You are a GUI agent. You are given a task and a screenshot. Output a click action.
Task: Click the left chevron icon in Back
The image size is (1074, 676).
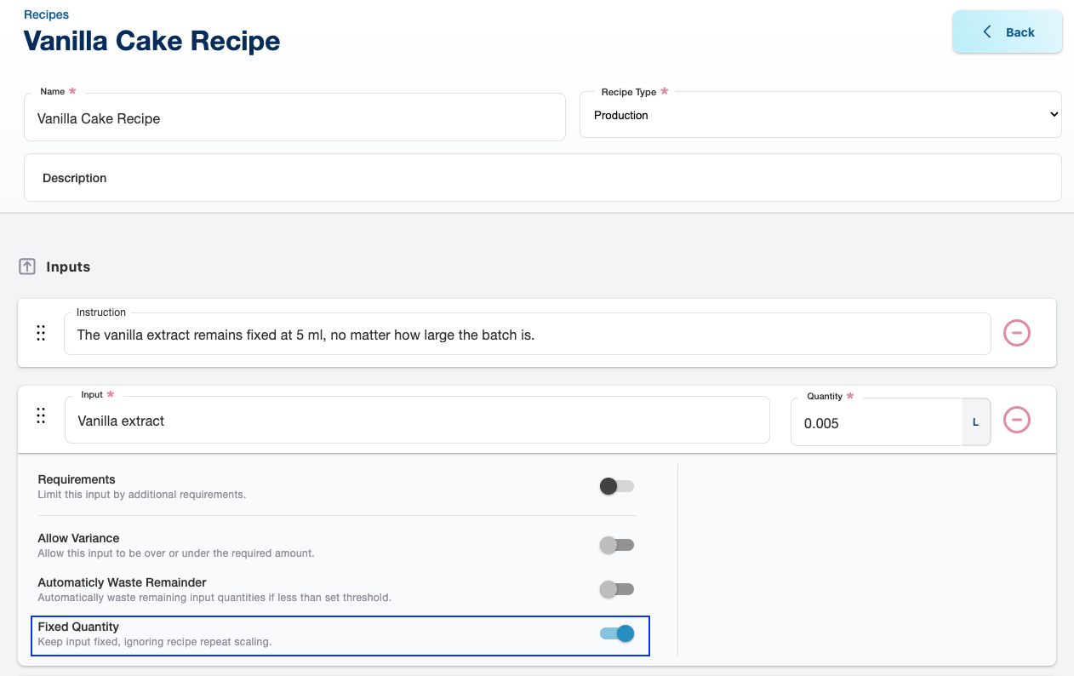coord(987,32)
